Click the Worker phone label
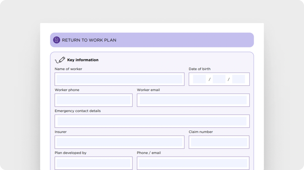 (x=67, y=90)
